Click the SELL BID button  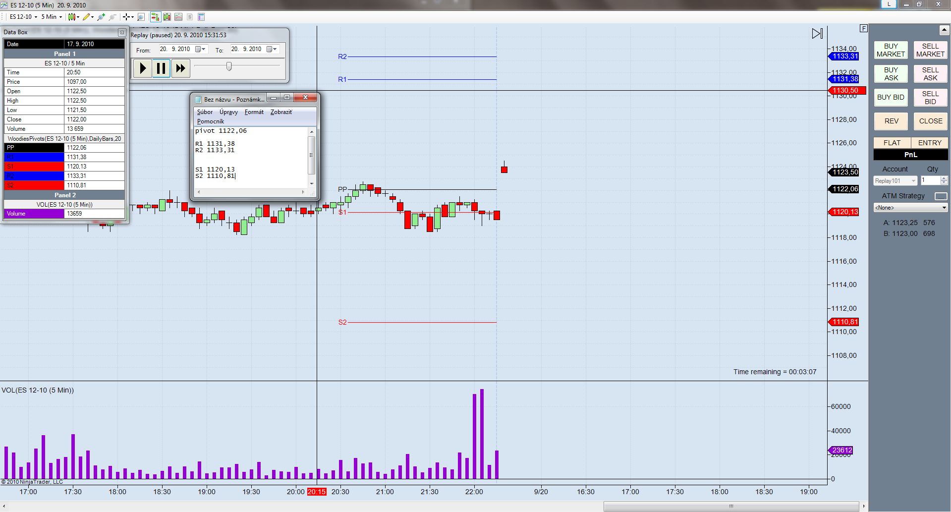(930, 98)
